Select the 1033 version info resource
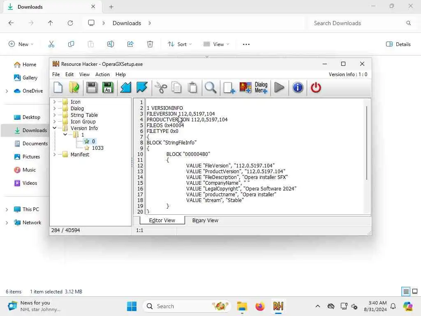The height and width of the screenshot is (316, 421). (x=98, y=148)
